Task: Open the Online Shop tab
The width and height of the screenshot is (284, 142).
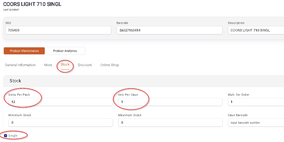Action: tap(110, 65)
